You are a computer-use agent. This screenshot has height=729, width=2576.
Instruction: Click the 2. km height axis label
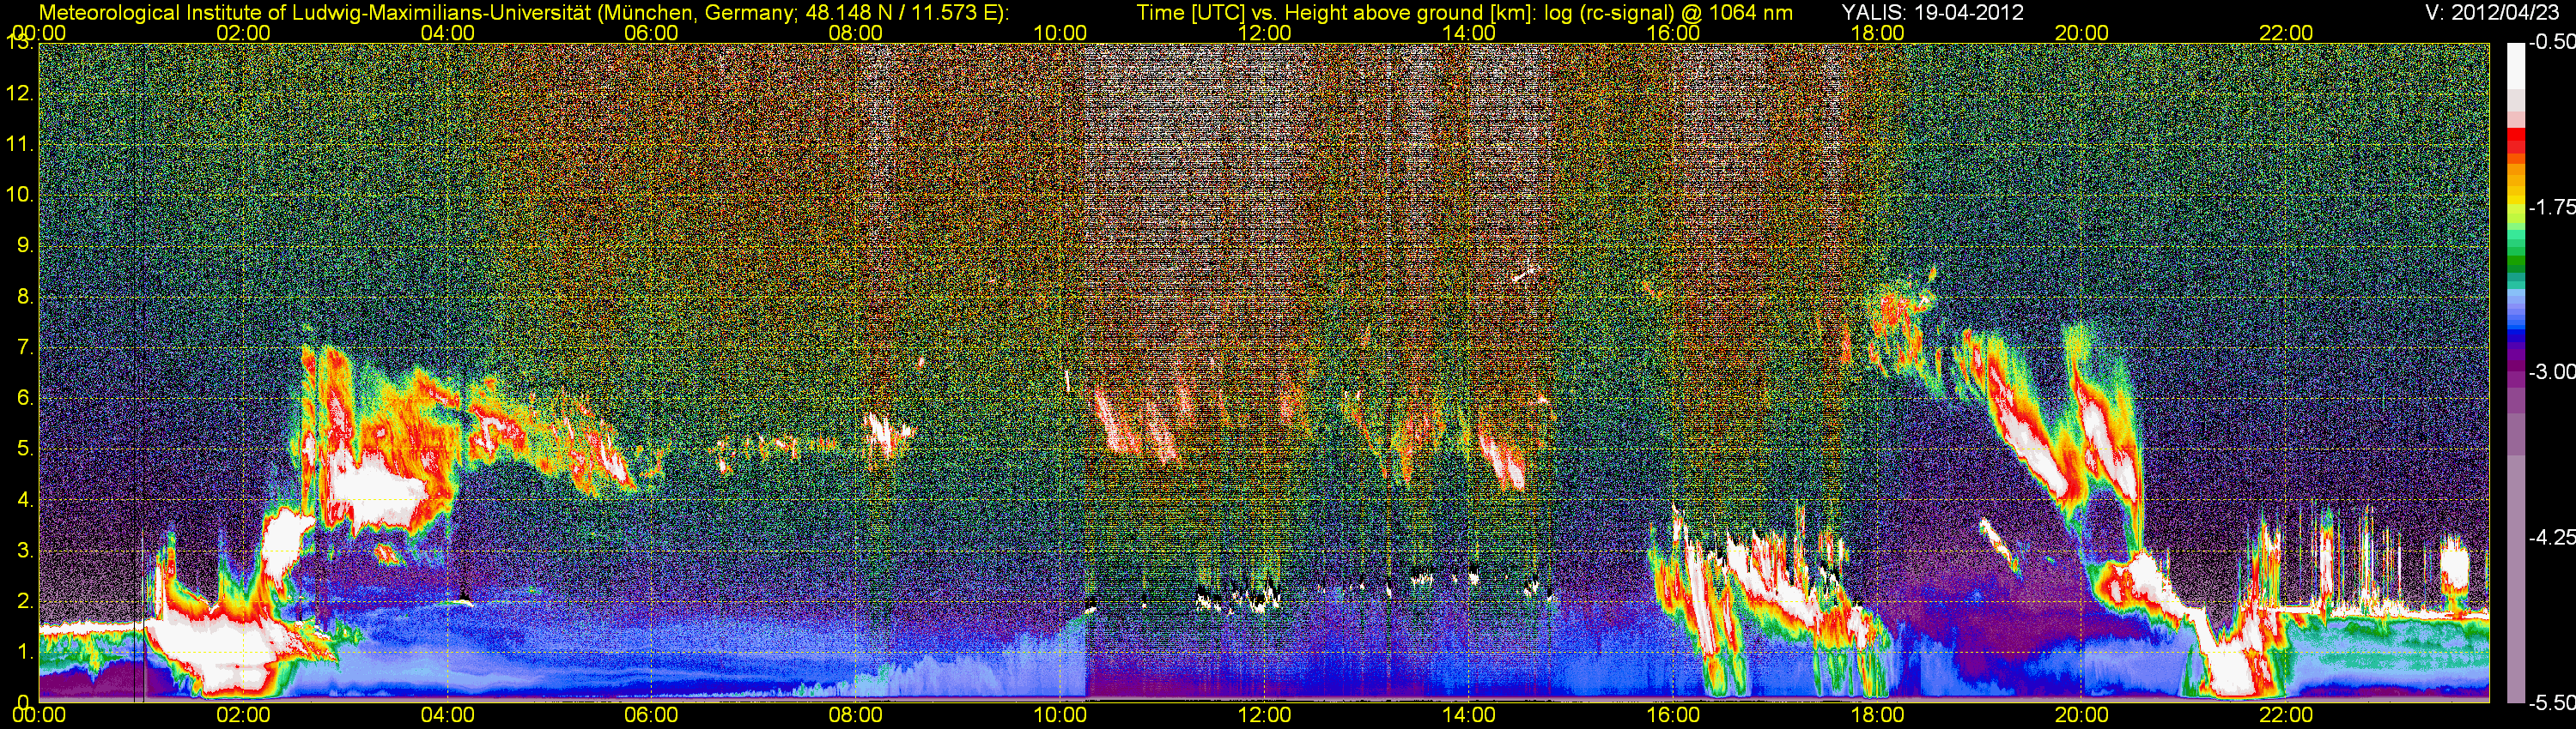(x=25, y=599)
